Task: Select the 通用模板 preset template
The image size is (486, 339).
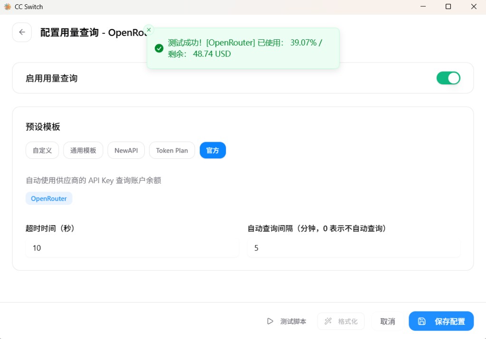Action: coord(83,150)
